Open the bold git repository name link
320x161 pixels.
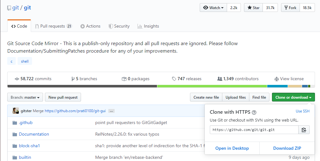27,8
